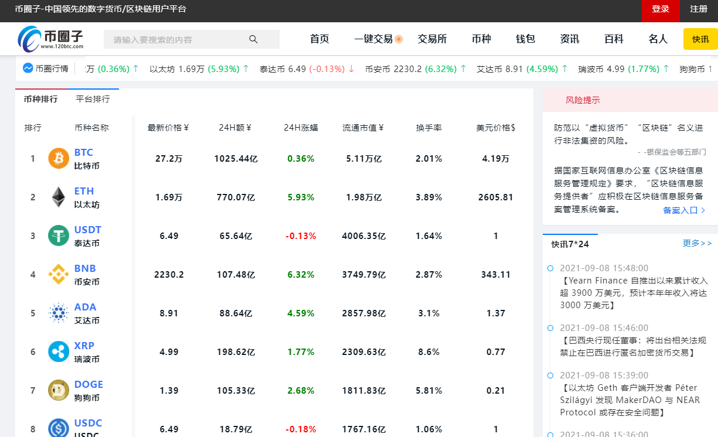Click the Dogecoin DOGE coin icon

point(59,390)
